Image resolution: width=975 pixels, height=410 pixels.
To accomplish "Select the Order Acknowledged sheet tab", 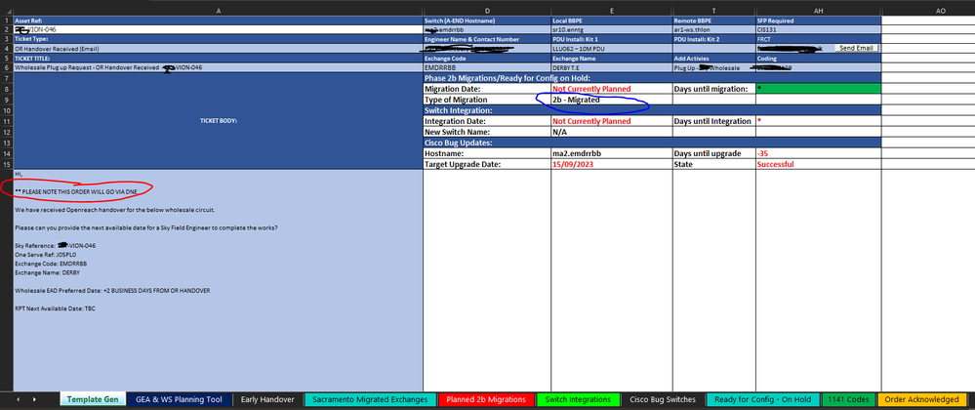I will click(921, 399).
